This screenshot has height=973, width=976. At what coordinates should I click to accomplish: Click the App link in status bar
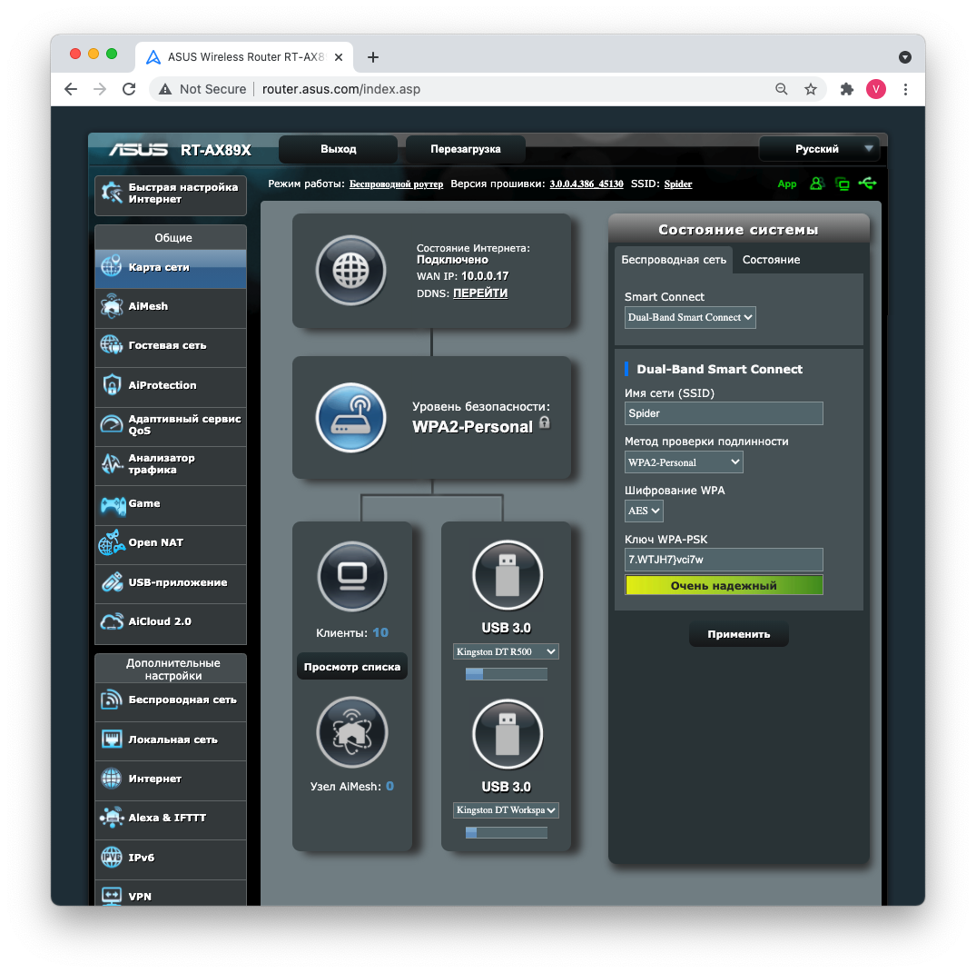787,184
